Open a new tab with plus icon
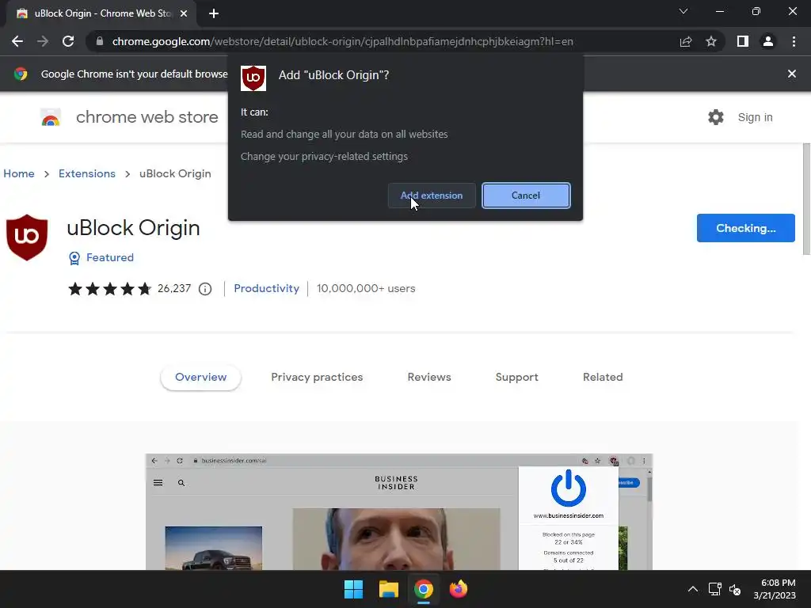Image resolution: width=811 pixels, height=608 pixels. pos(214,13)
